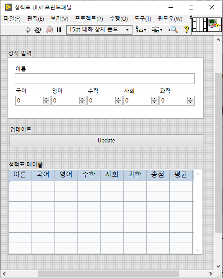Click the 국어 numeric field
223x279 pixels.
29,101
